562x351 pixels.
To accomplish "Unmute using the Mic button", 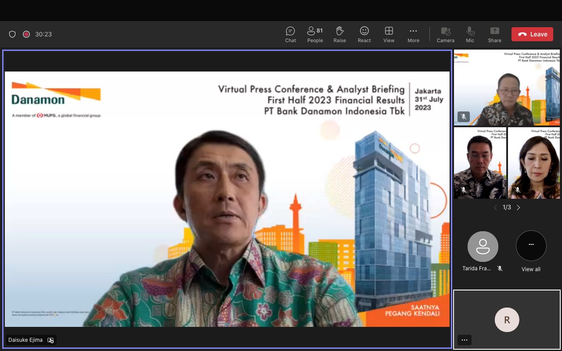I will coord(470,34).
